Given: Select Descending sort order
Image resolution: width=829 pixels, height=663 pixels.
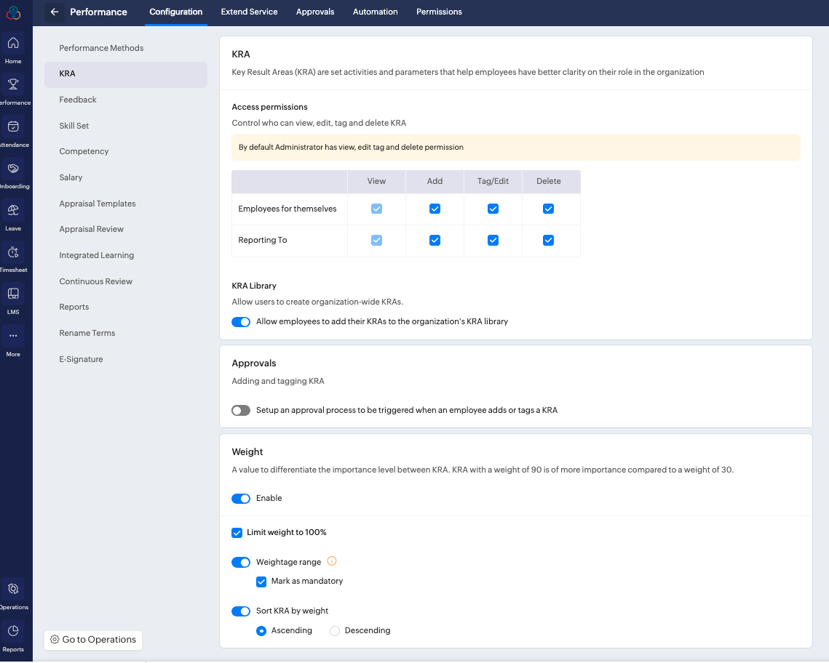Looking at the screenshot, I should click(335, 631).
